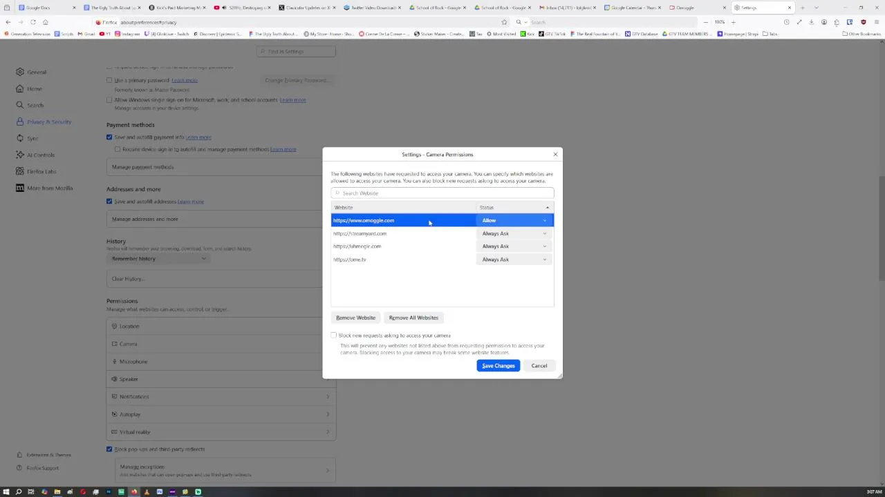Click the browser Home icon

pos(45,22)
